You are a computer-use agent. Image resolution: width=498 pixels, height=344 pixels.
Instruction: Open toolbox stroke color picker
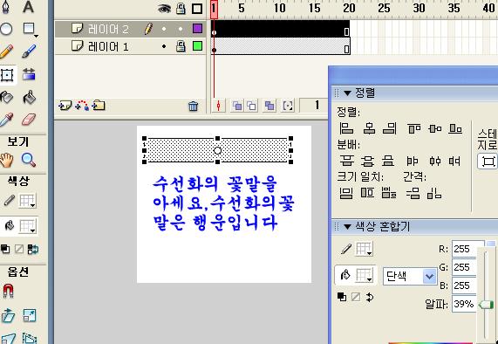point(28,202)
